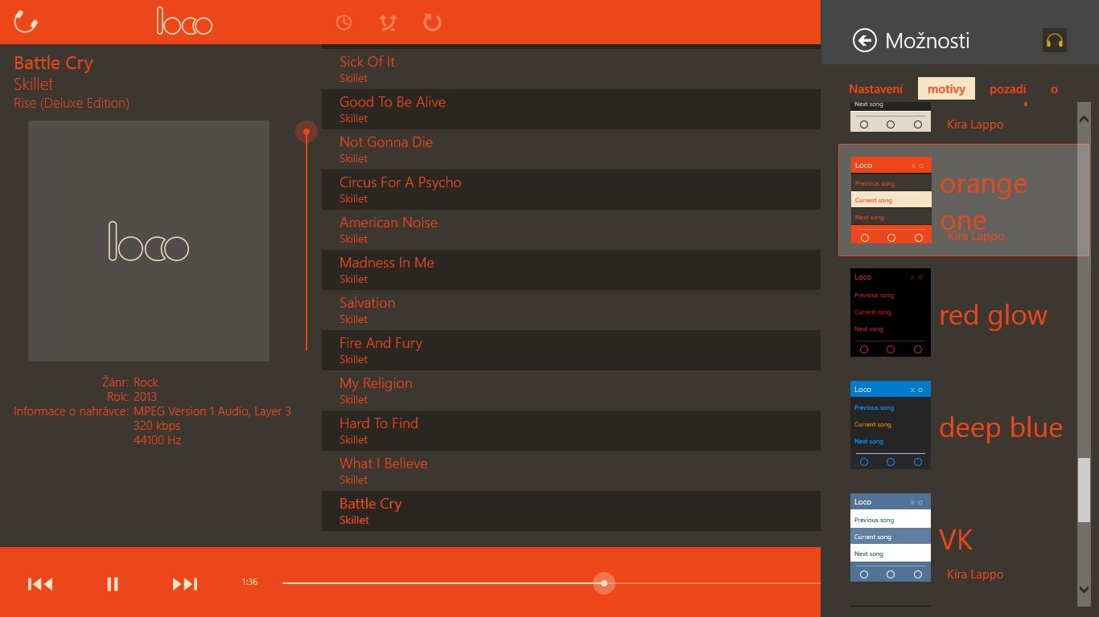1099x617 pixels.
Task: Click the elapsed time '1:36'
Action: (249, 582)
